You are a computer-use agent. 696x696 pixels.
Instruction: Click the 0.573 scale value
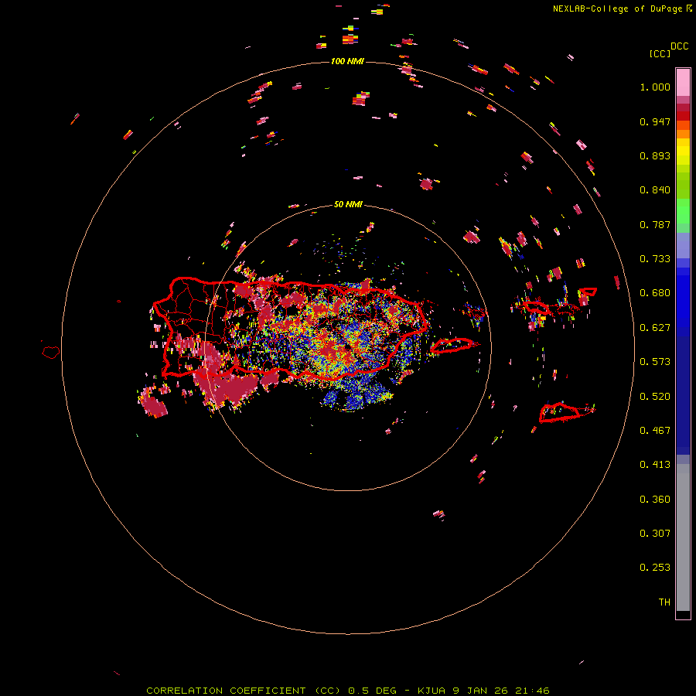click(x=655, y=362)
